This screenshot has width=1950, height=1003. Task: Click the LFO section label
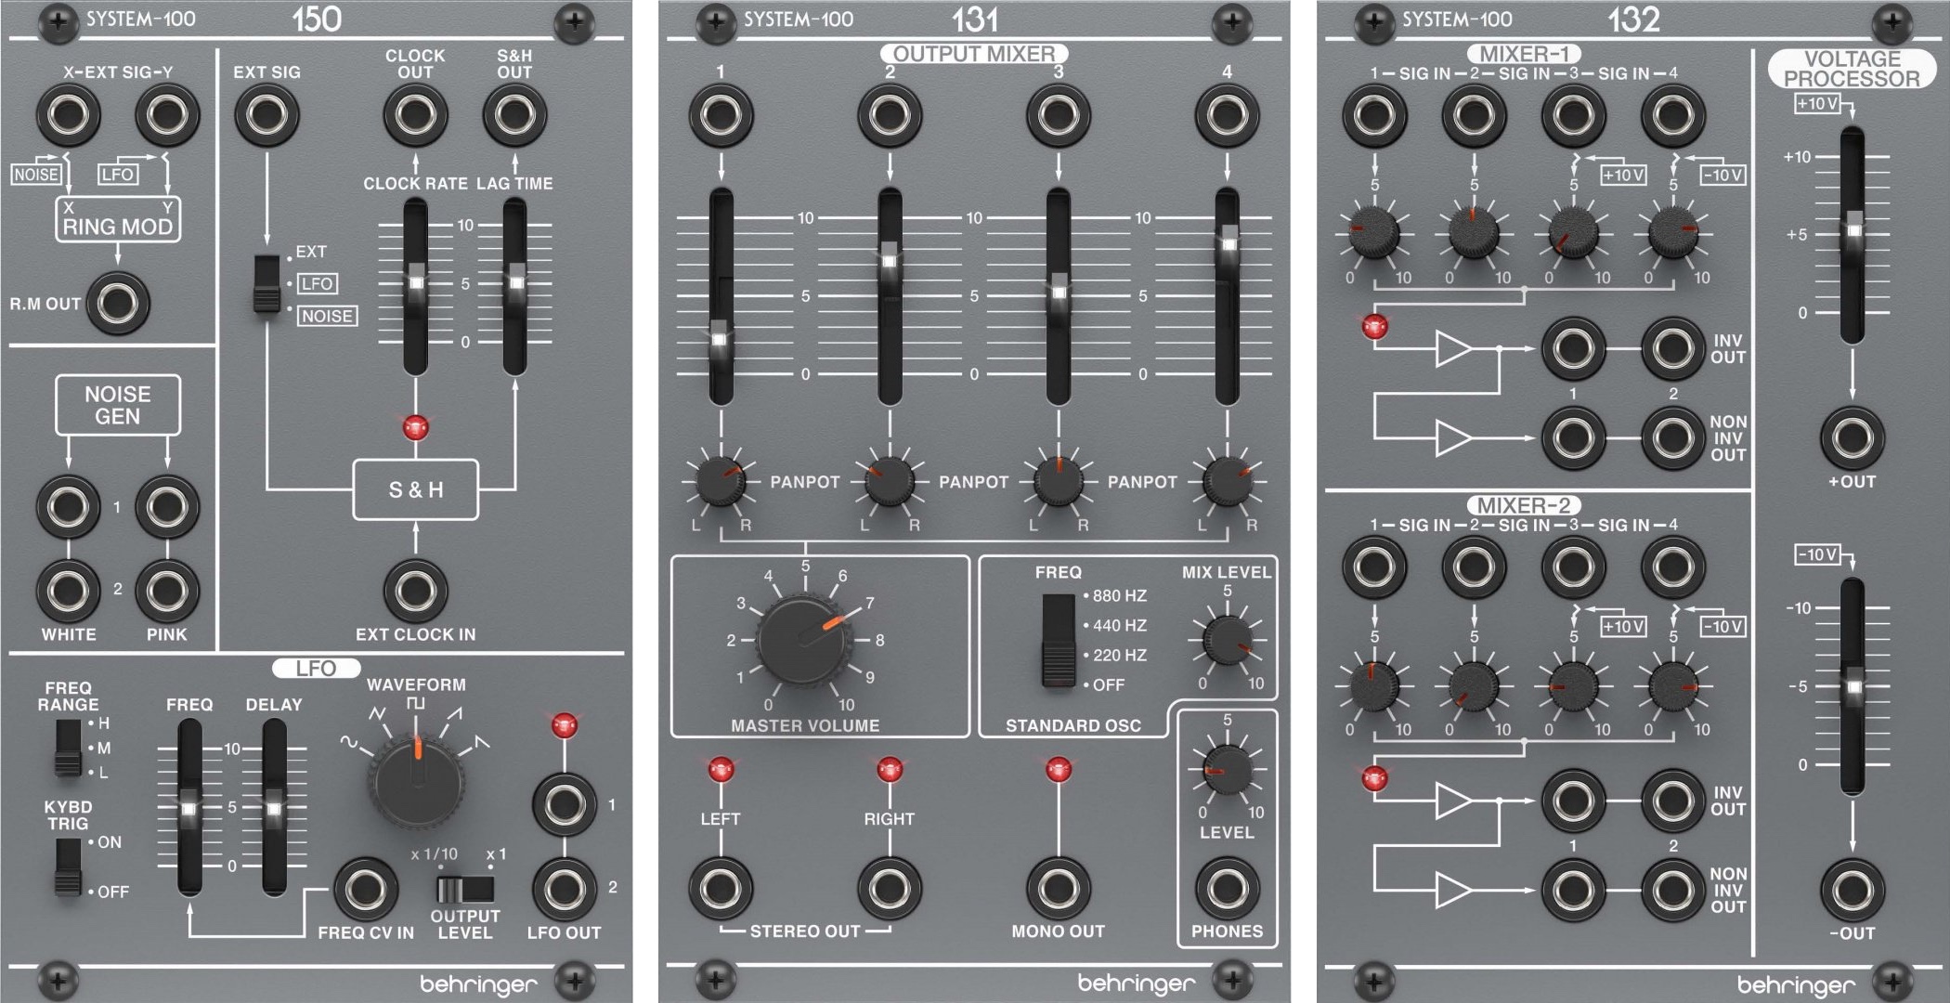(316, 668)
